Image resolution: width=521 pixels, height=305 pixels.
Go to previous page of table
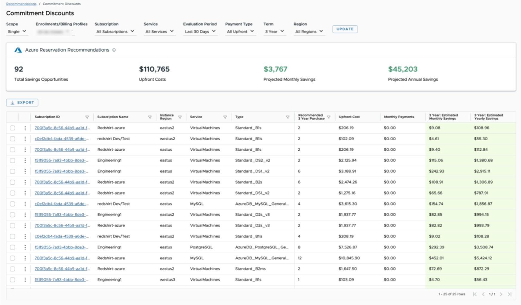point(483,294)
